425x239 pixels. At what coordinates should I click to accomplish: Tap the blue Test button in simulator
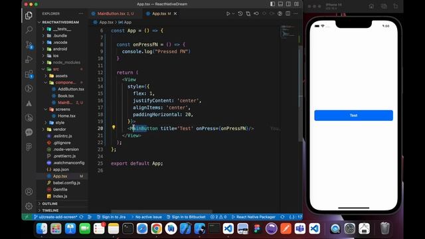(x=353, y=116)
